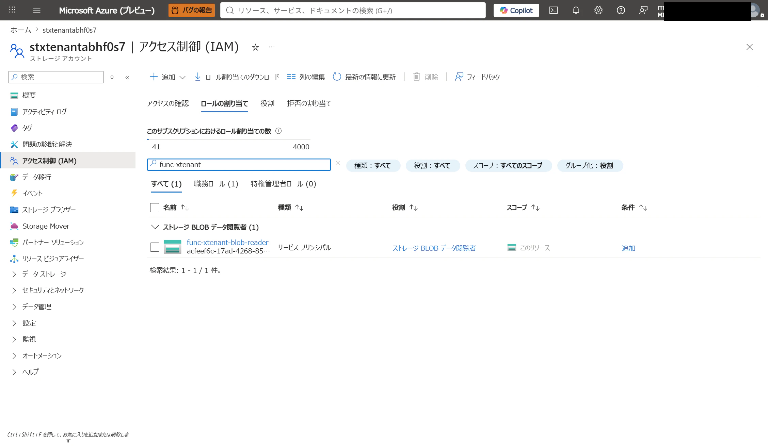Toggle sidebar expand-collapse arrows icon
The width and height of the screenshot is (768, 446).
(x=112, y=77)
